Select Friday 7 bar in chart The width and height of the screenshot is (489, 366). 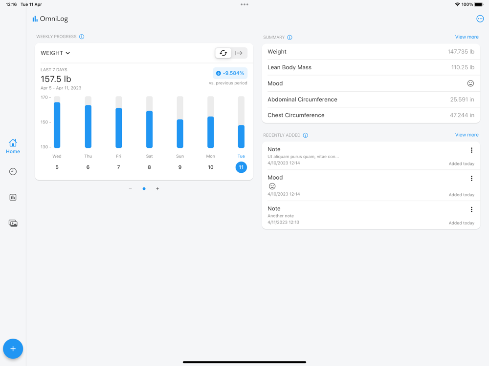pos(119,122)
